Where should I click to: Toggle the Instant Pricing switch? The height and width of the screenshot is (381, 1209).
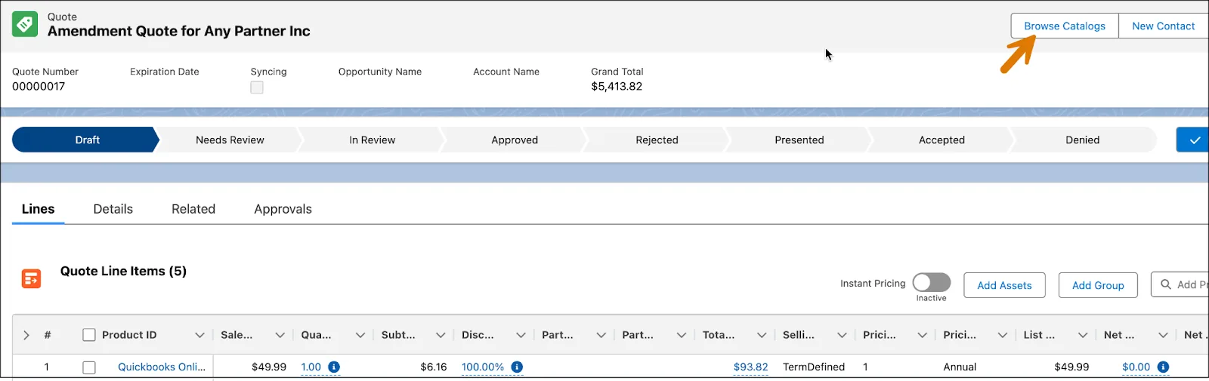[931, 283]
